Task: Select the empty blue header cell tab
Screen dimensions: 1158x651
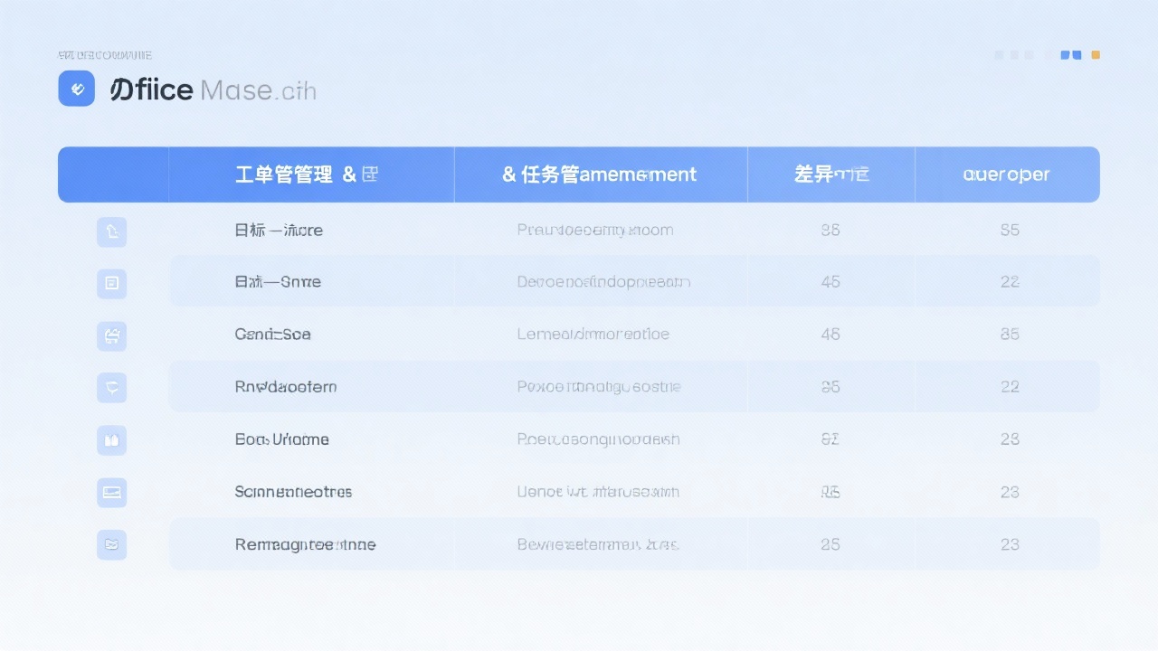Action: coord(113,174)
